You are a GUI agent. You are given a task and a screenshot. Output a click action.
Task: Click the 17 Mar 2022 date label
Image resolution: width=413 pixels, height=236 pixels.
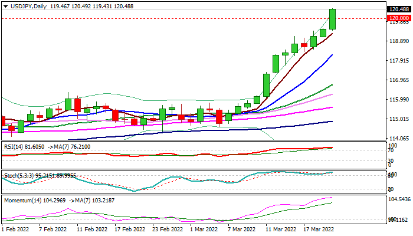coord(319,229)
